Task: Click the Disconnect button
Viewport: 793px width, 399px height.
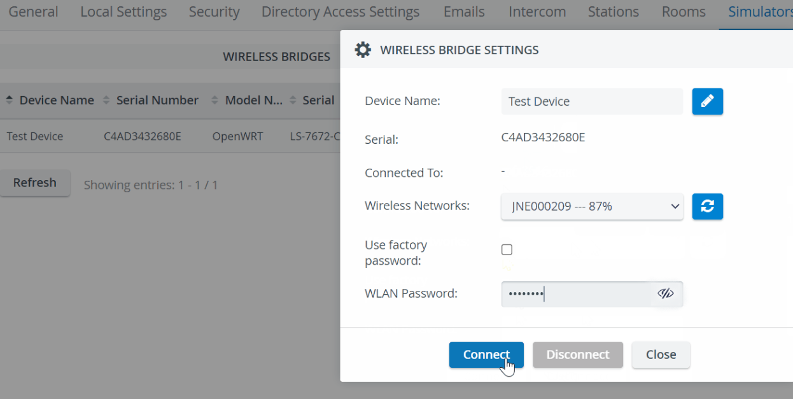Action: 578,354
